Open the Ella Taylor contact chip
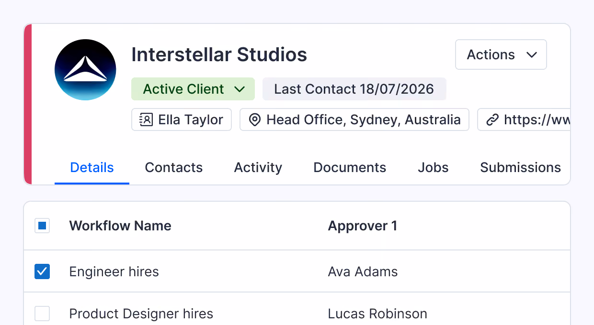The width and height of the screenshot is (594, 325). click(x=182, y=119)
